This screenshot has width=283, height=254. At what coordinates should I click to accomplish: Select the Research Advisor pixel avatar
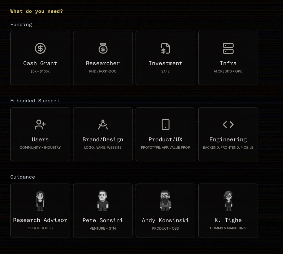click(x=40, y=201)
